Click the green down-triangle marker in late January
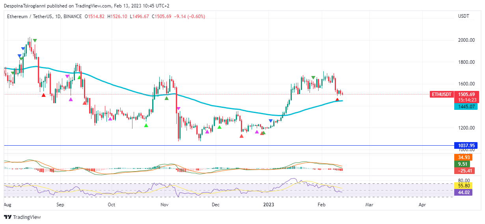 pyautogui.click(x=313, y=78)
